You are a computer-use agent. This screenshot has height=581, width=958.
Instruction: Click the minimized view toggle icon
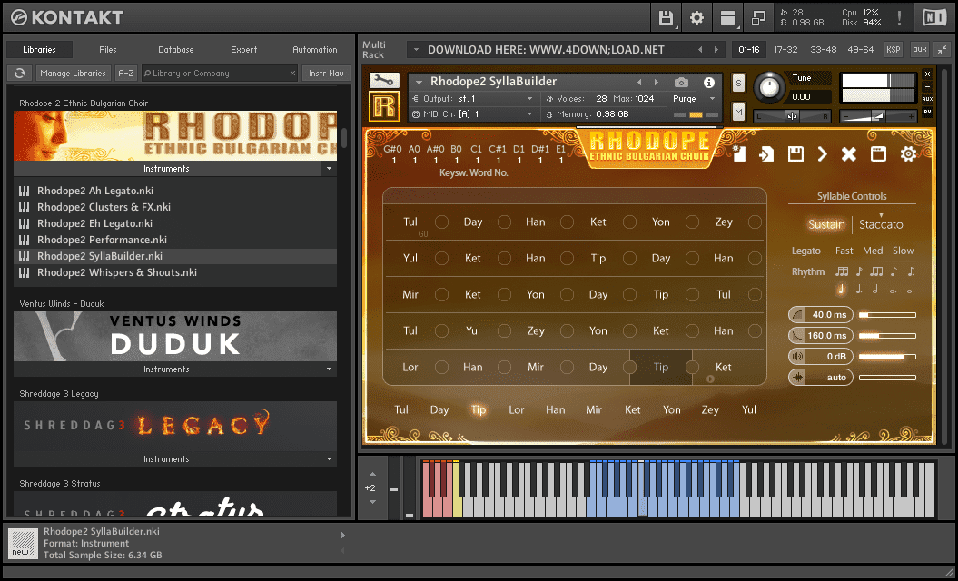click(x=758, y=18)
